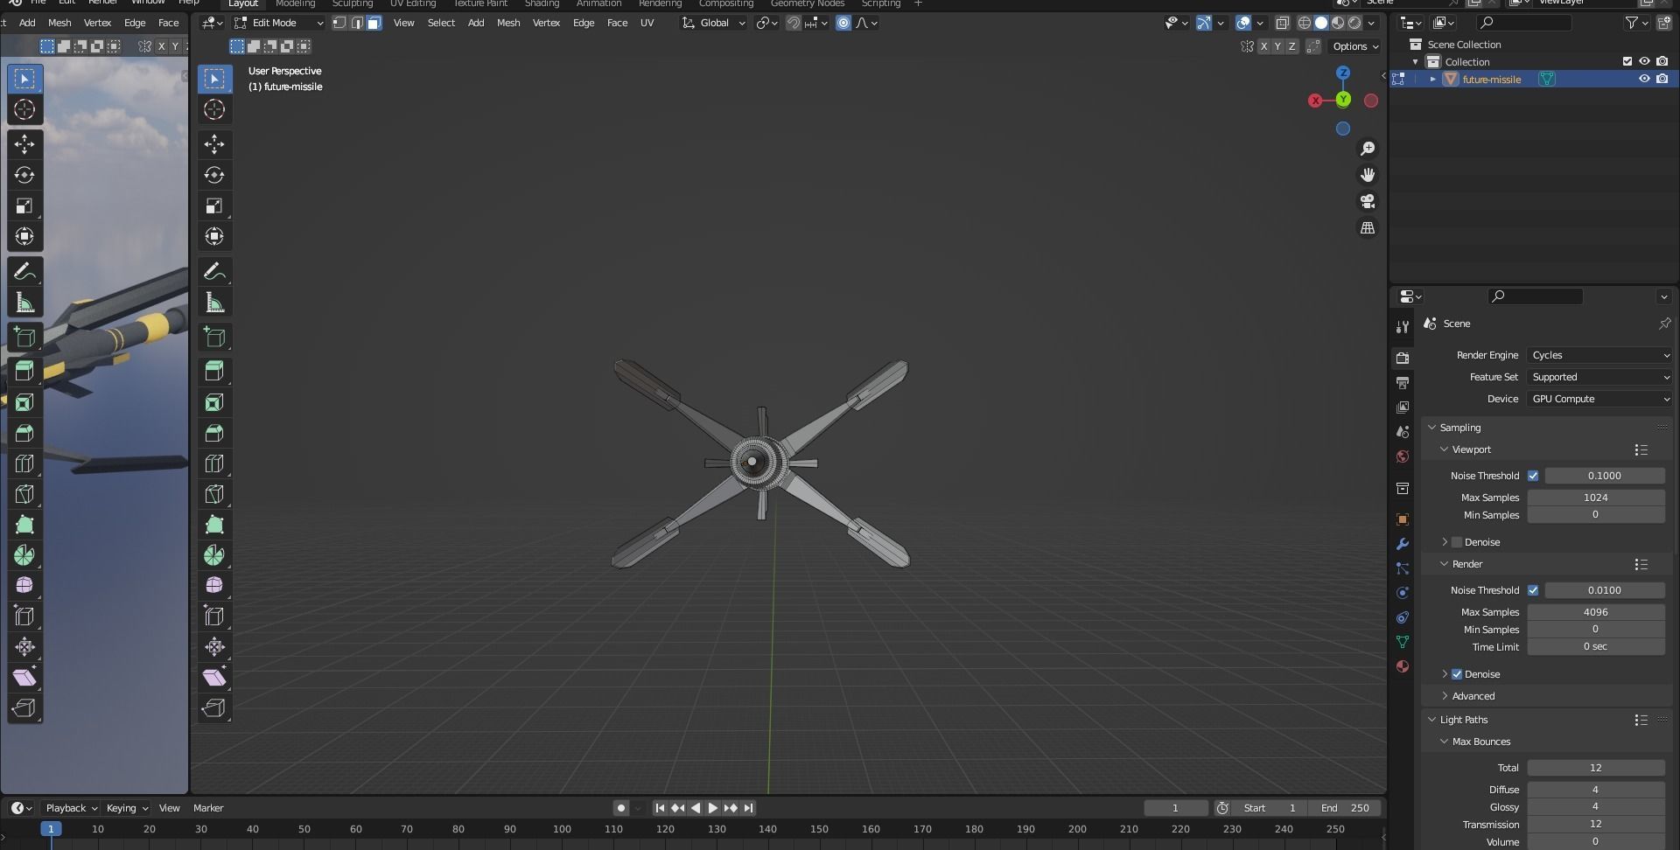Image resolution: width=1680 pixels, height=850 pixels.
Task: Select the Move tool in the left viewport toolbar
Action: (24, 144)
